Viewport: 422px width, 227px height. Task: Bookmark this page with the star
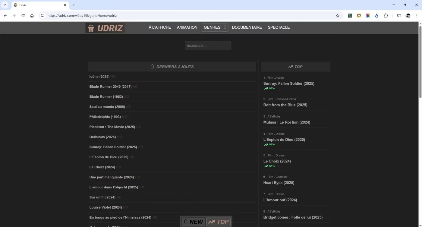coord(338,16)
